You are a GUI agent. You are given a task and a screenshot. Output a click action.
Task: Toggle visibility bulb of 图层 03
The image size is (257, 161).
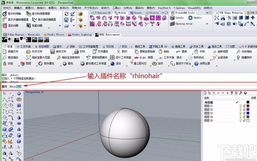click(x=240, y=113)
